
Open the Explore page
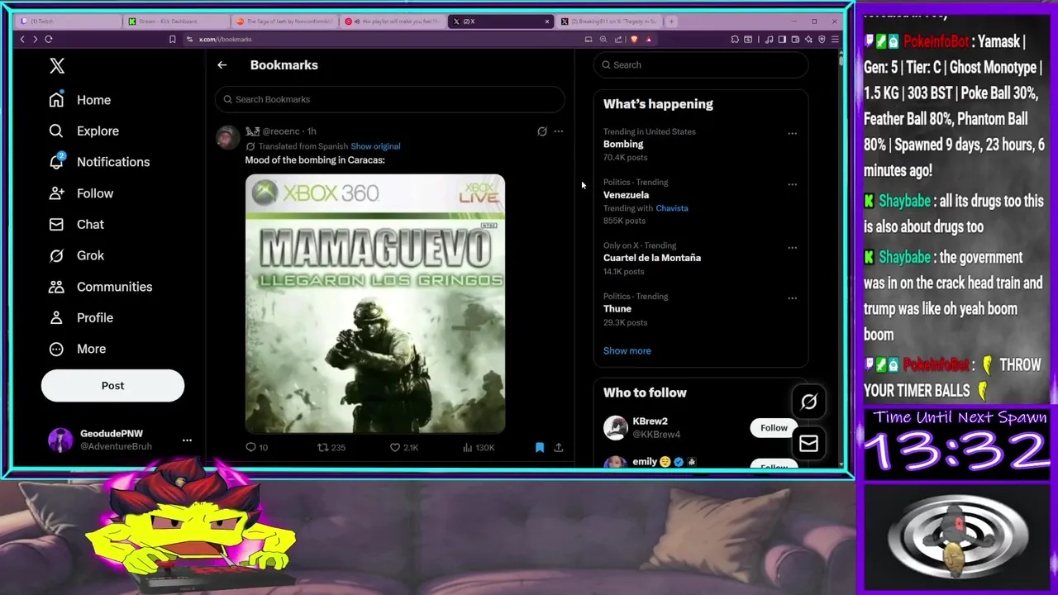click(83, 131)
